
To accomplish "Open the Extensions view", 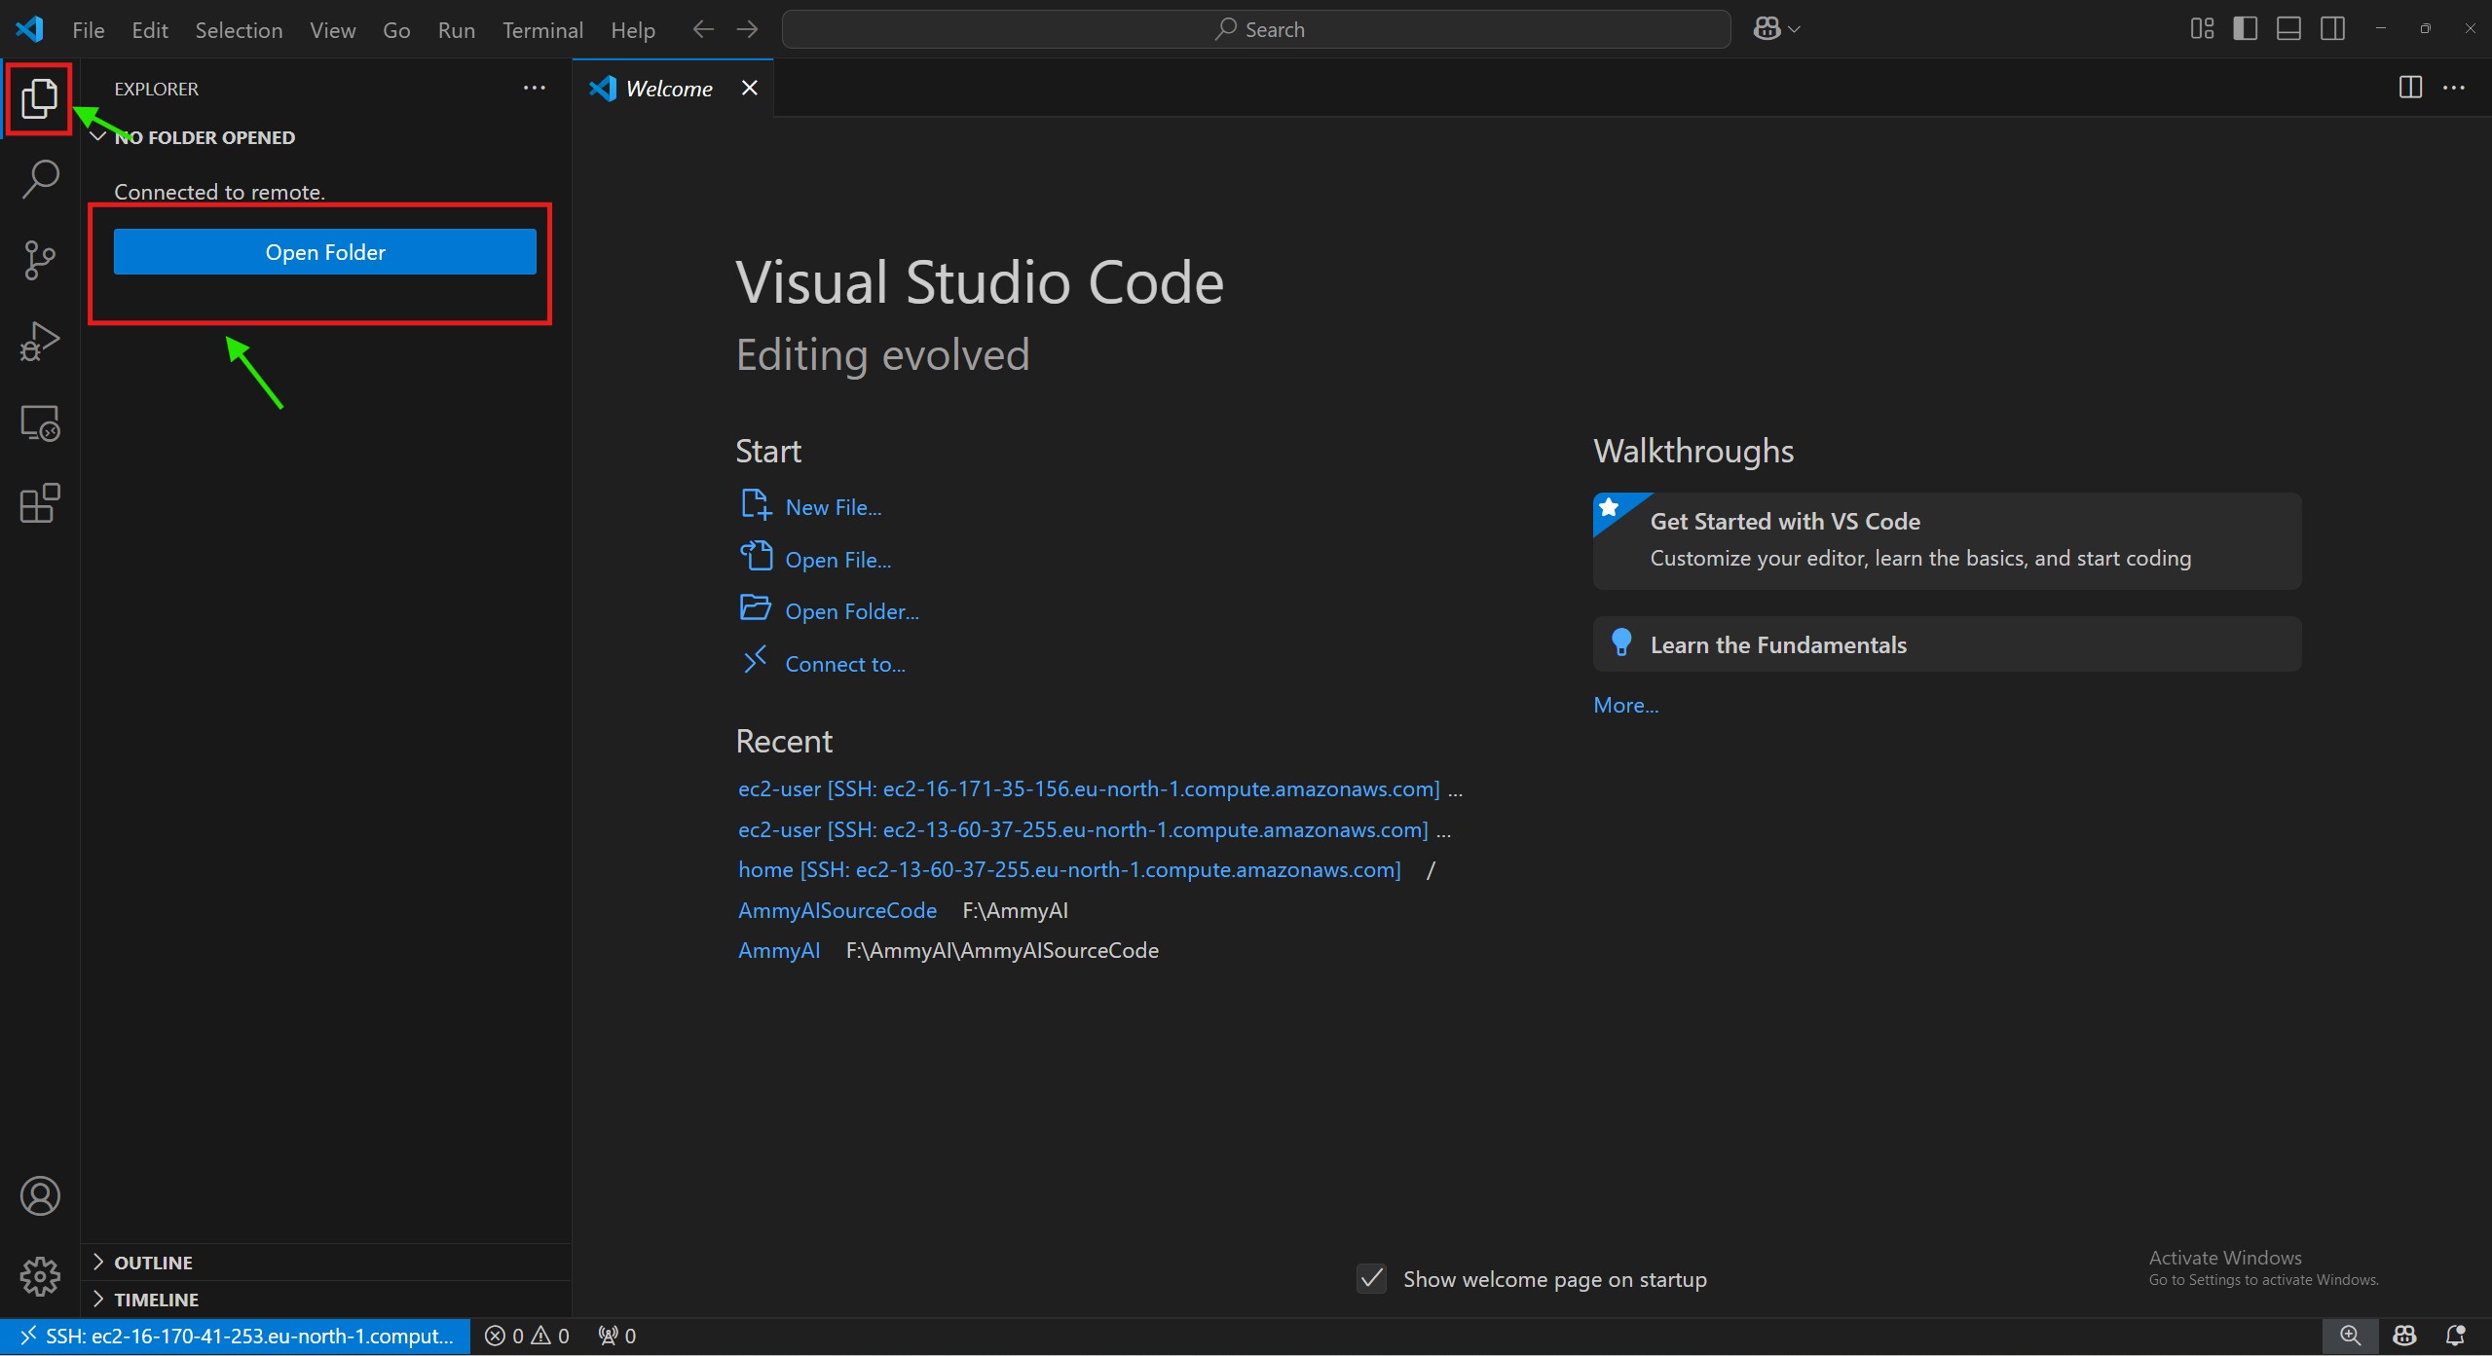I will point(40,504).
